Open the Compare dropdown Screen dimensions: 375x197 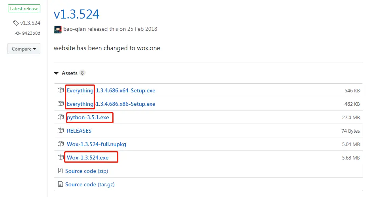click(24, 49)
